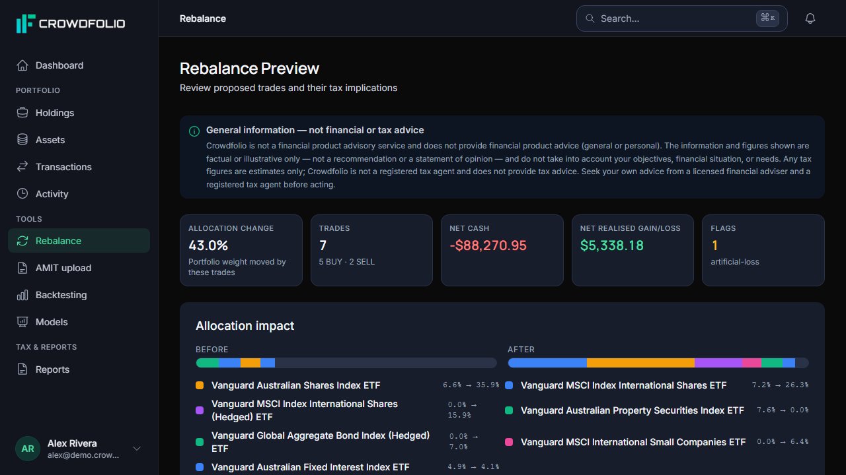The image size is (846, 475).
Task: Click the Crowdfolio logo icon
Action: (x=25, y=24)
